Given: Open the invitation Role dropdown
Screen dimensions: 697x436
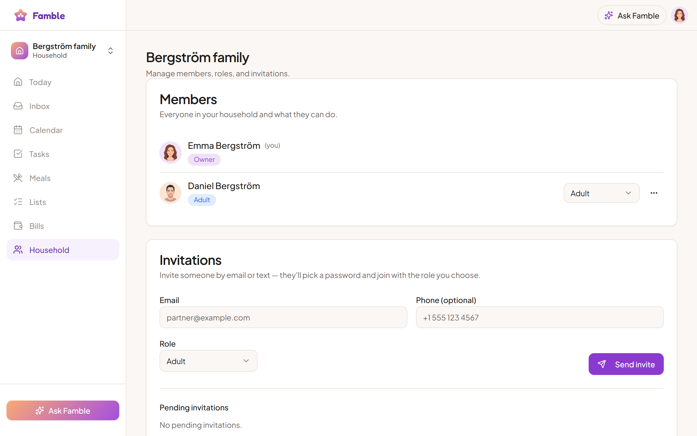Looking at the screenshot, I should [x=208, y=361].
